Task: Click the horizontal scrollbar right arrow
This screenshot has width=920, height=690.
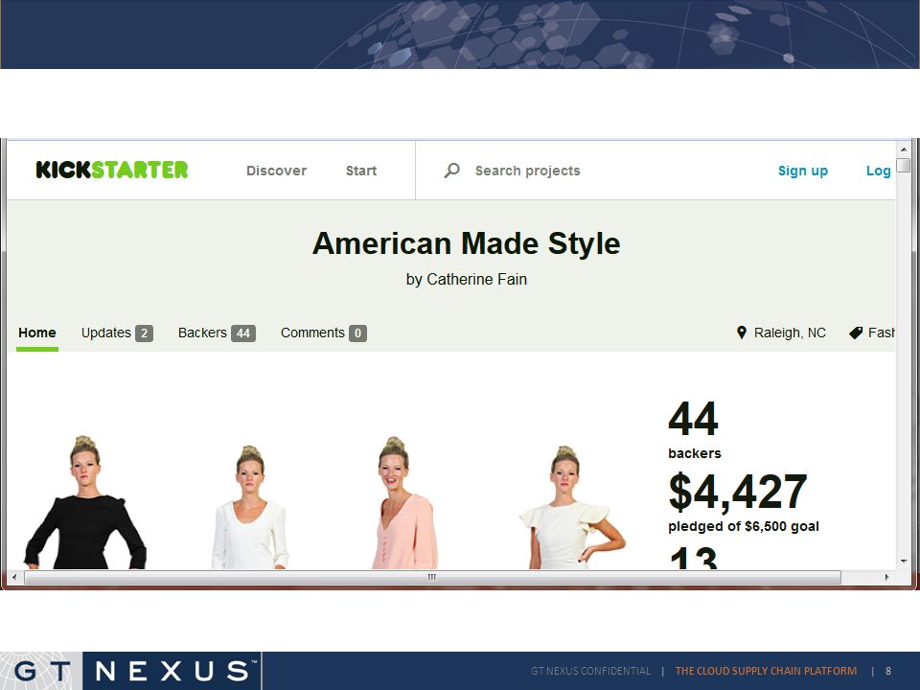Action: [886, 577]
